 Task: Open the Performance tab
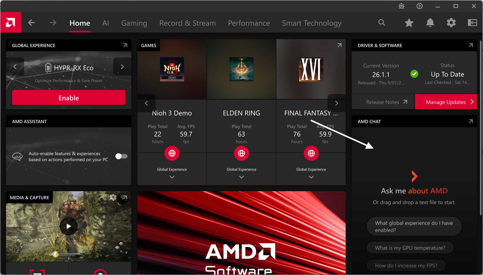point(249,23)
